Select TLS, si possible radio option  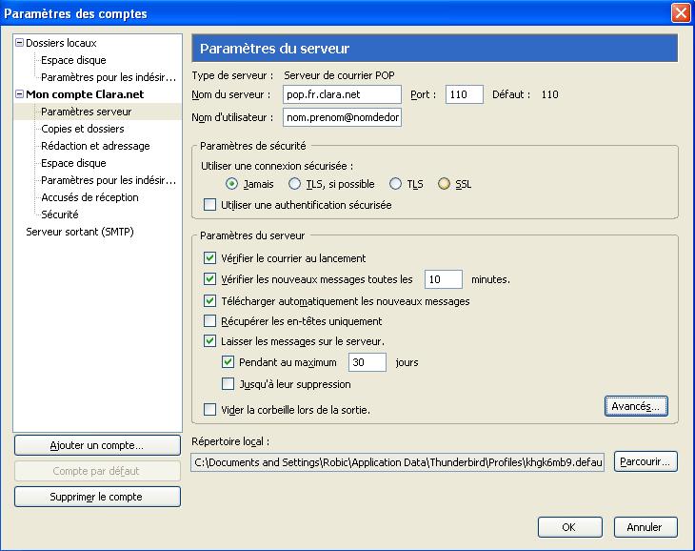pos(295,184)
